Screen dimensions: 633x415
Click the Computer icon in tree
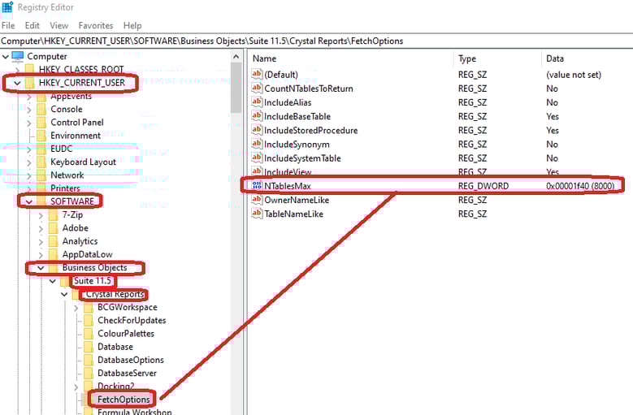[17, 56]
